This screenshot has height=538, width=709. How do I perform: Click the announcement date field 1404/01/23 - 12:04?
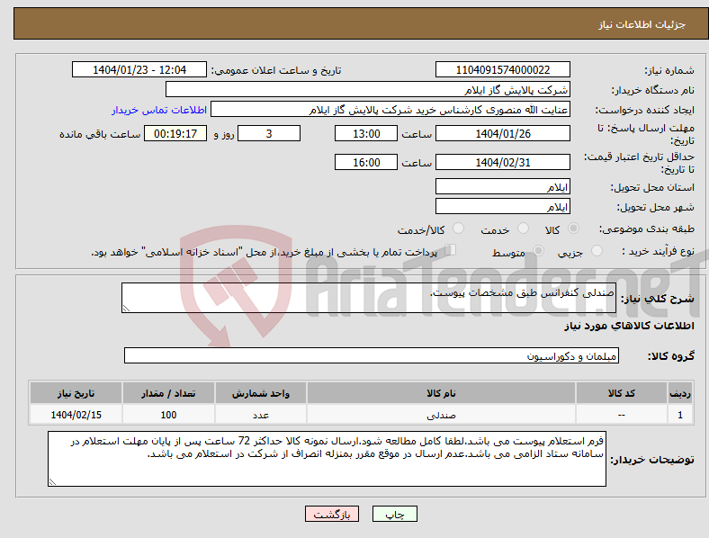point(139,69)
